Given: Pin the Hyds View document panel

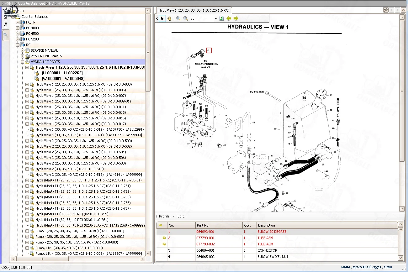Looking at the screenshot, I should (386, 10).
